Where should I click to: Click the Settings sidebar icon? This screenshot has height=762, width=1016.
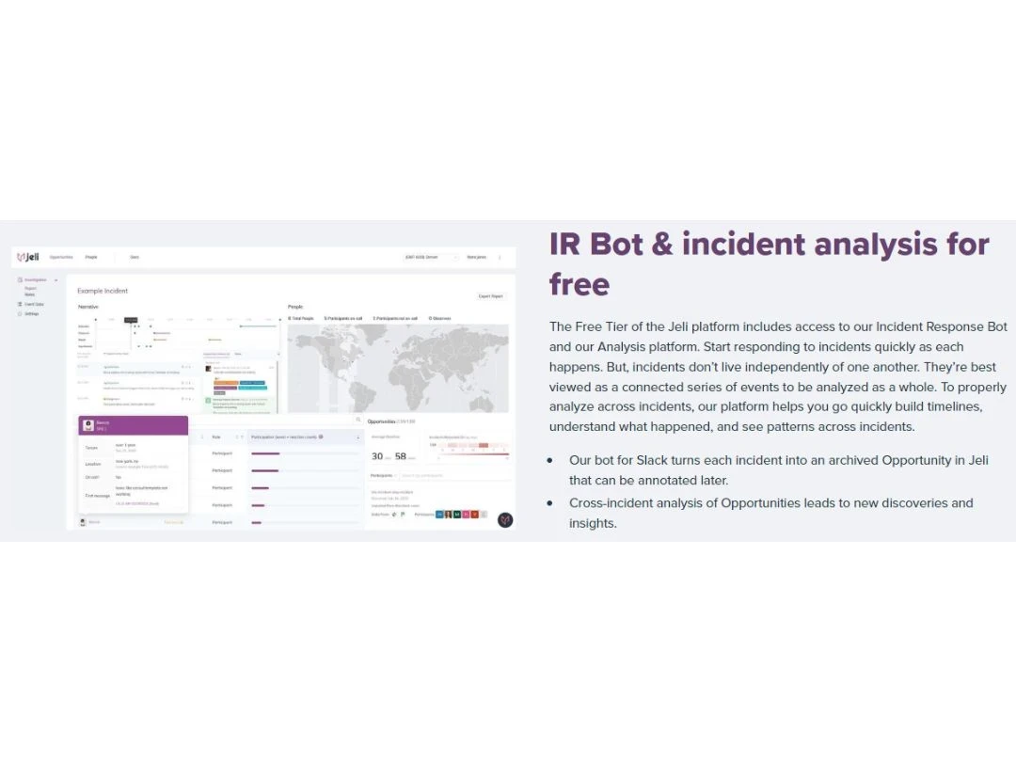coord(20,313)
